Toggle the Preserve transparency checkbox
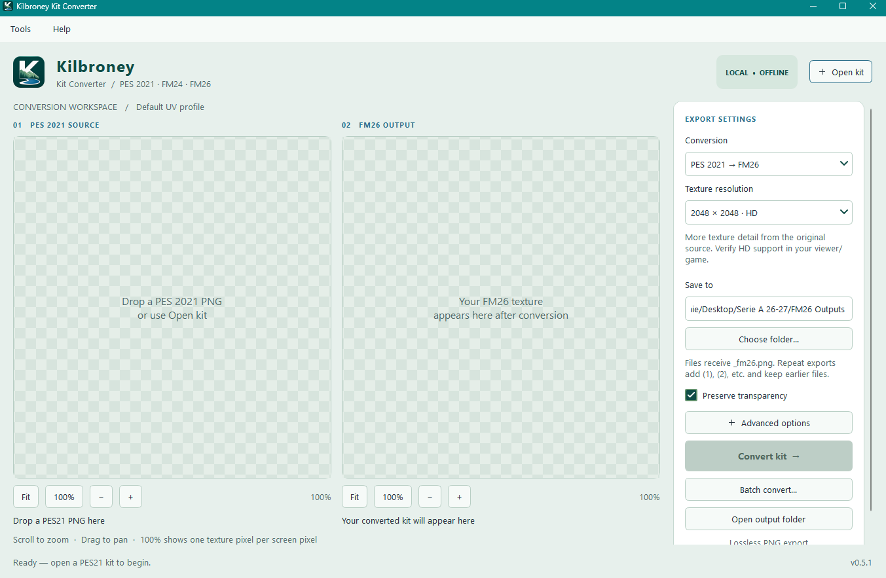The image size is (886, 578). 691,395
